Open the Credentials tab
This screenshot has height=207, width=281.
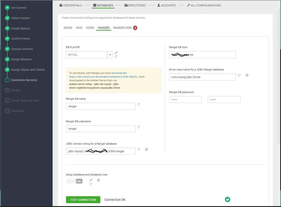[71, 5]
